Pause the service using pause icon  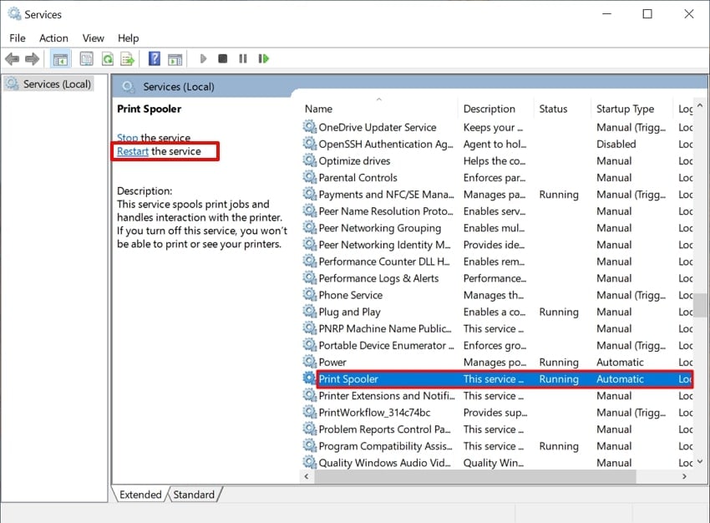click(243, 58)
